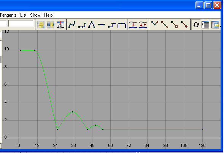224x153 pixels.
Task: Apply Clamped tangents from toolbar
Action: pyautogui.click(x=82, y=25)
